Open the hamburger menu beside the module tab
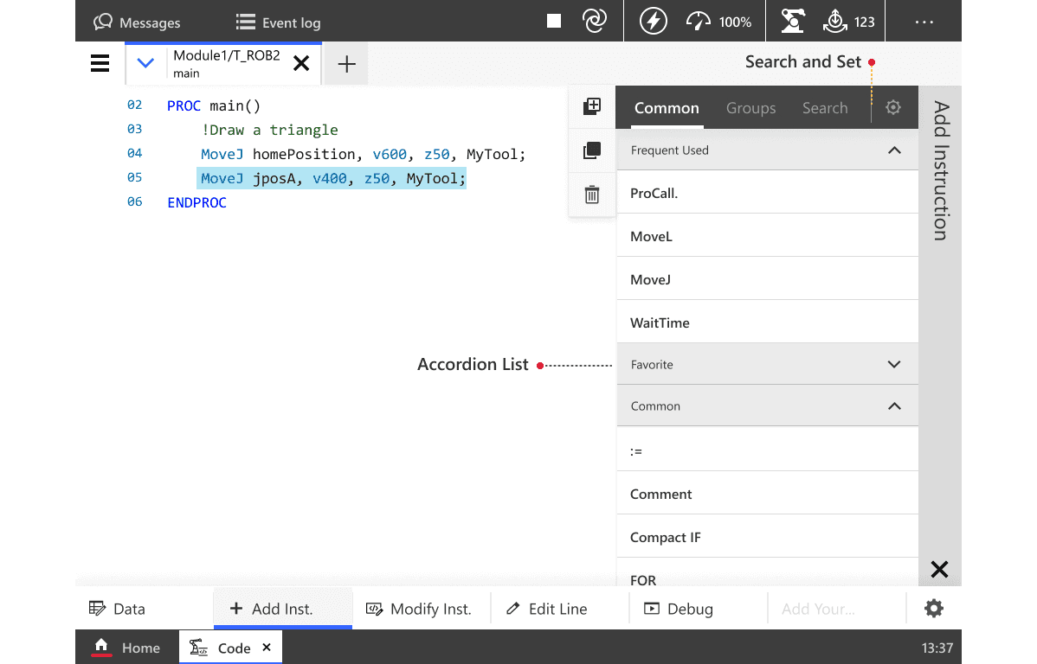This screenshot has width=1037, height=664. coord(100,63)
